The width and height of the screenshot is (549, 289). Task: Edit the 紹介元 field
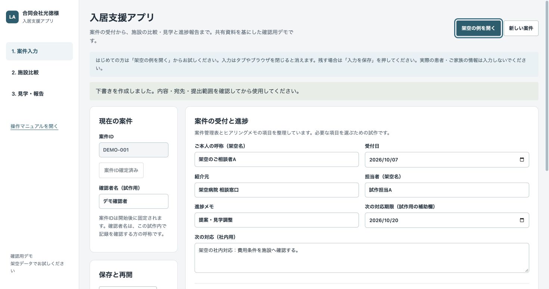point(276,190)
